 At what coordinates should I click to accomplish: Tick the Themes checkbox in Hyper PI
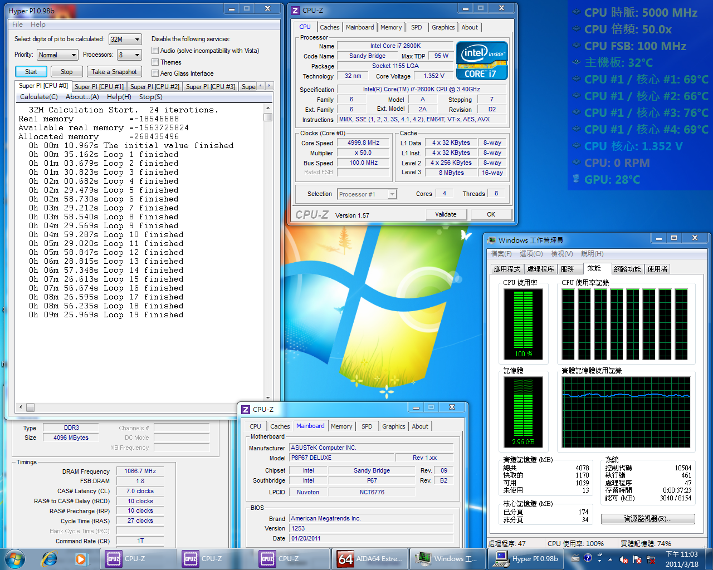coord(155,62)
